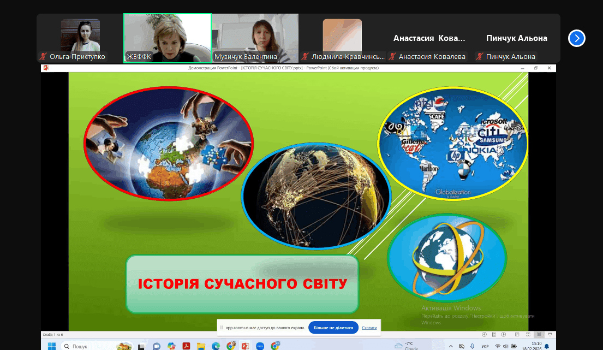Click puzzle globe image with red border
This screenshot has height=350, width=603.
point(169,143)
